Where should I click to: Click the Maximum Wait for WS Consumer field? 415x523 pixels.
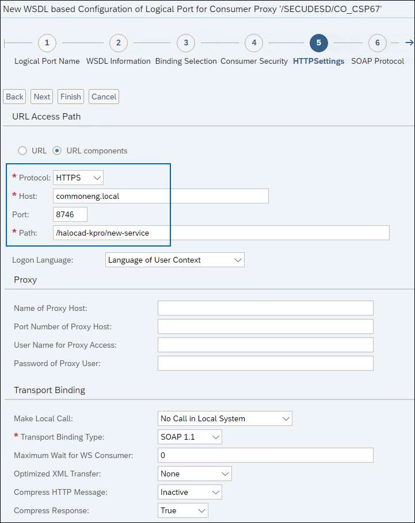coord(265,455)
